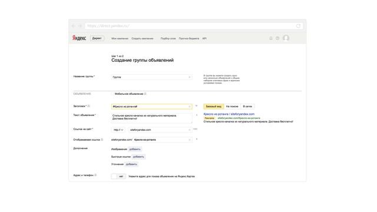Viewport: 377px width, 212px height.
Task: Click the Яндекс logo
Action: coord(79,38)
